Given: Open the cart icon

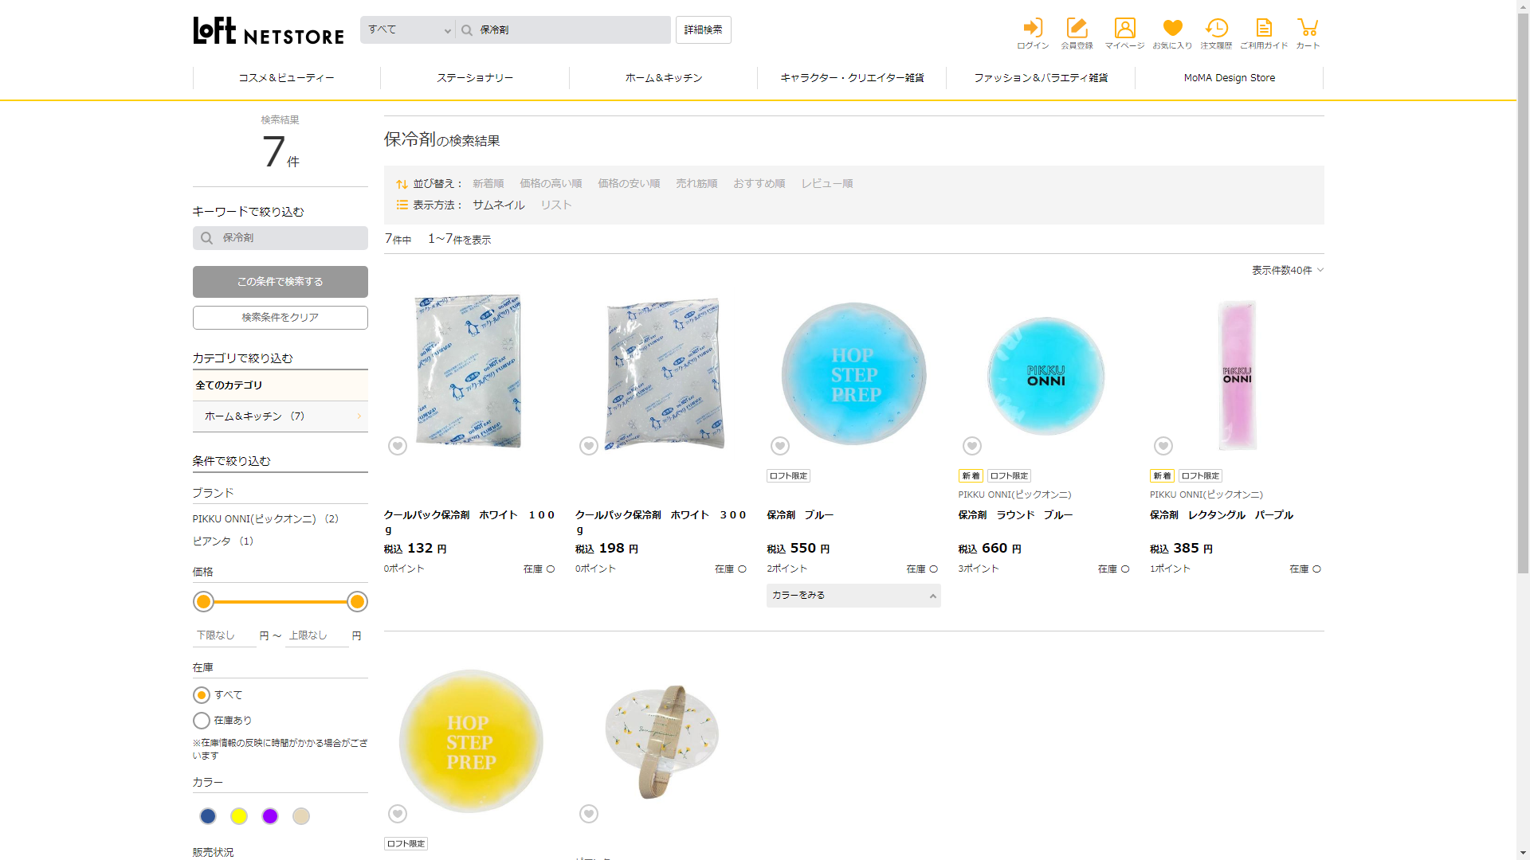Looking at the screenshot, I should [1307, 33].
